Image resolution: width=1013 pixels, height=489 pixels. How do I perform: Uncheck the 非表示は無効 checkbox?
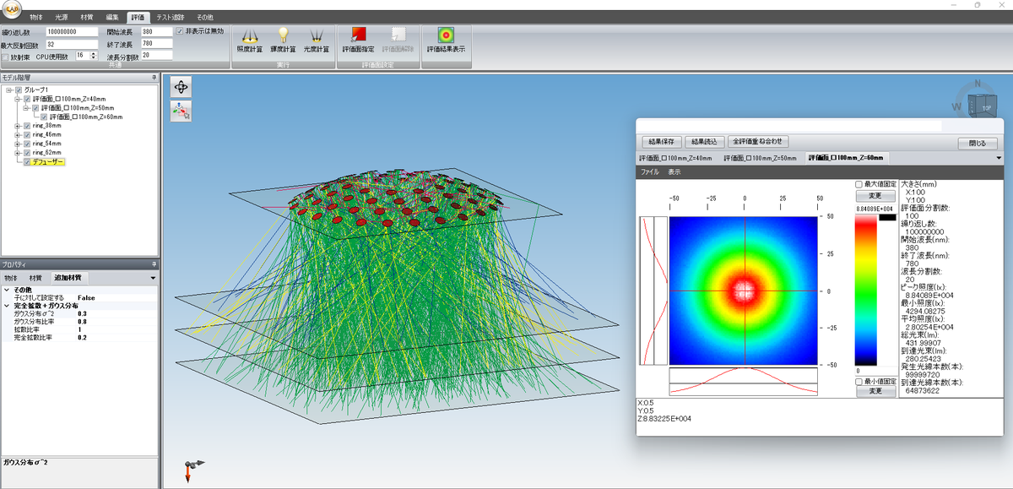180,31
